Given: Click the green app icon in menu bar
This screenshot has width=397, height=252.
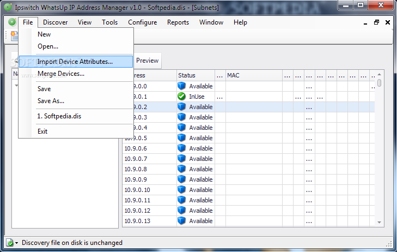Looking at the screenshot, I should coord(12,22).
